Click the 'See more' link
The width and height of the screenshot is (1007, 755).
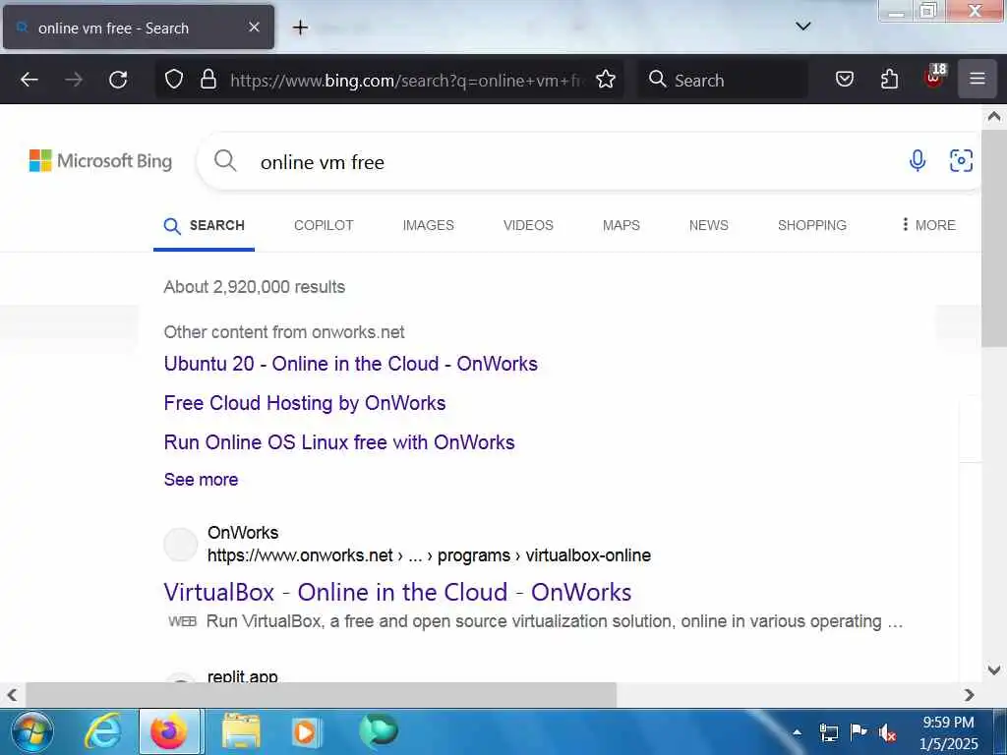(x=201, y=480)
